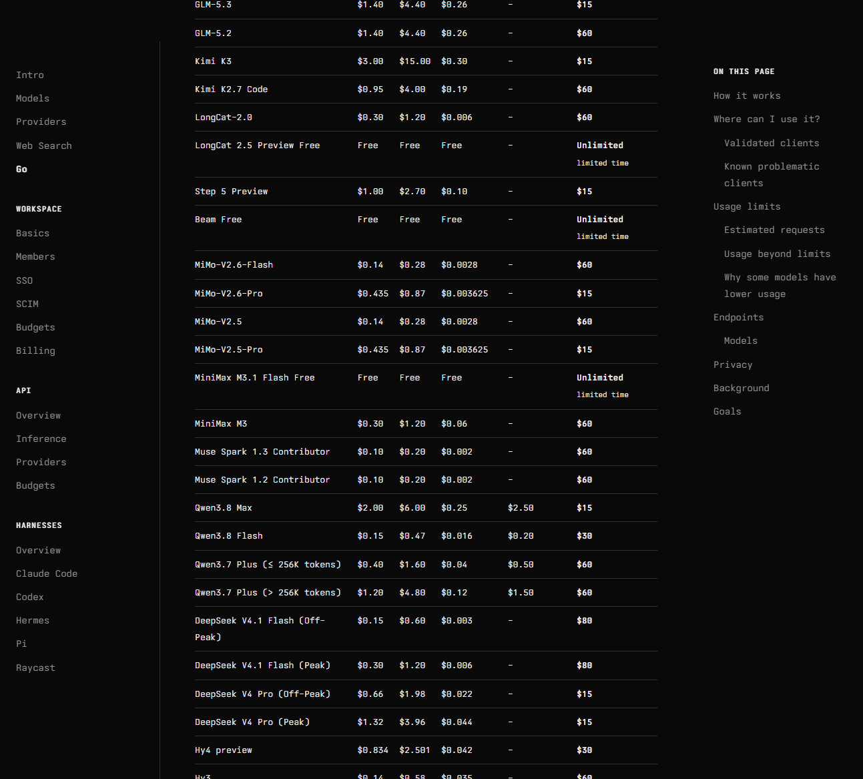The height and width of the screenshot is (779, 863).
Task: Jump to Endpoints section
Action: (x=738, y=317)
